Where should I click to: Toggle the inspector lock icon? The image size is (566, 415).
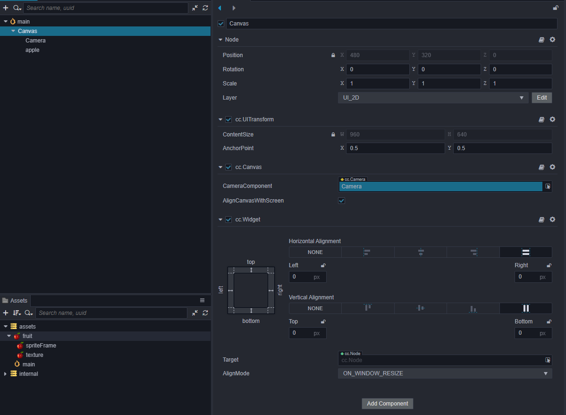click(x=556, y=8)
